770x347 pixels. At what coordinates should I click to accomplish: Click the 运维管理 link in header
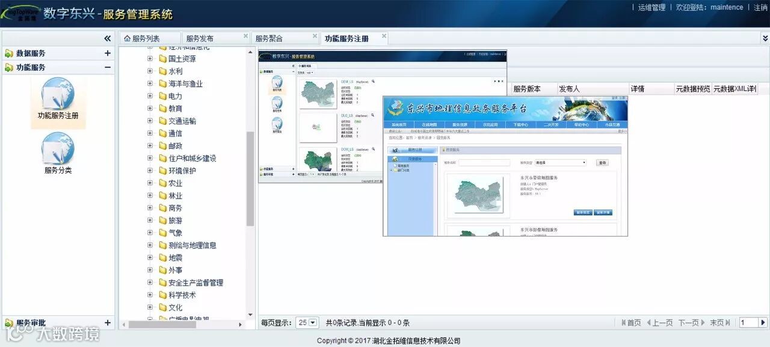(652, 8)
